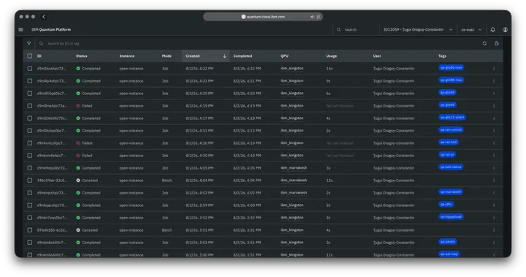
Task: Sort by the Completed column header
Action: tap(243, 56)
